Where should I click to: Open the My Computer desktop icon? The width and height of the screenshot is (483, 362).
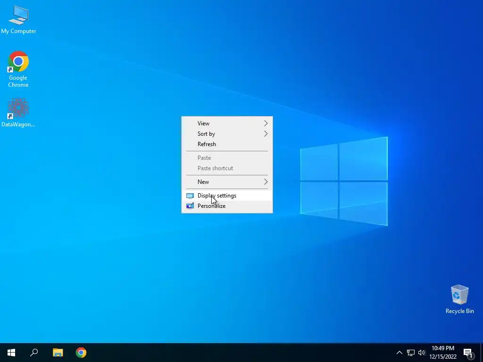[x=18, y=19]
